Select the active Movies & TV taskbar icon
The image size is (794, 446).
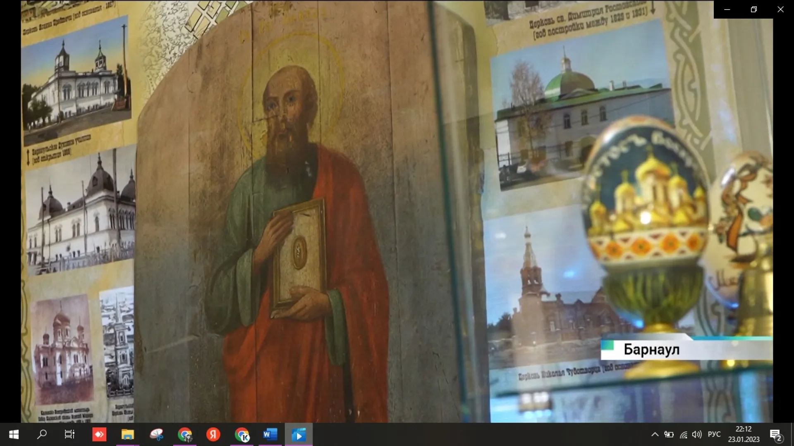(299, 434)
